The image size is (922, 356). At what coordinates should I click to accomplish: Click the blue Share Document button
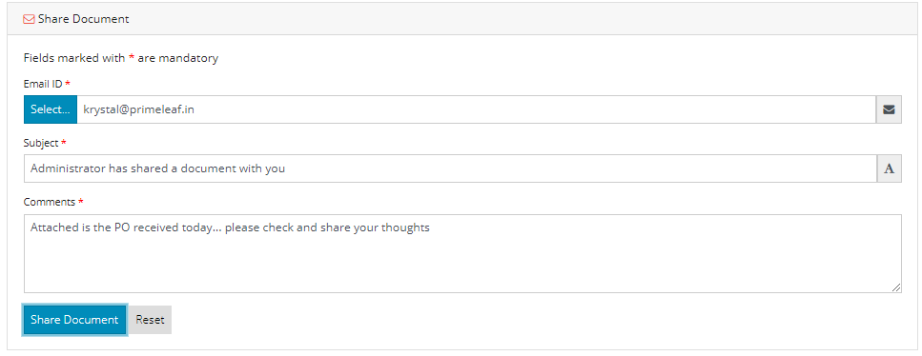pos(74,320)
